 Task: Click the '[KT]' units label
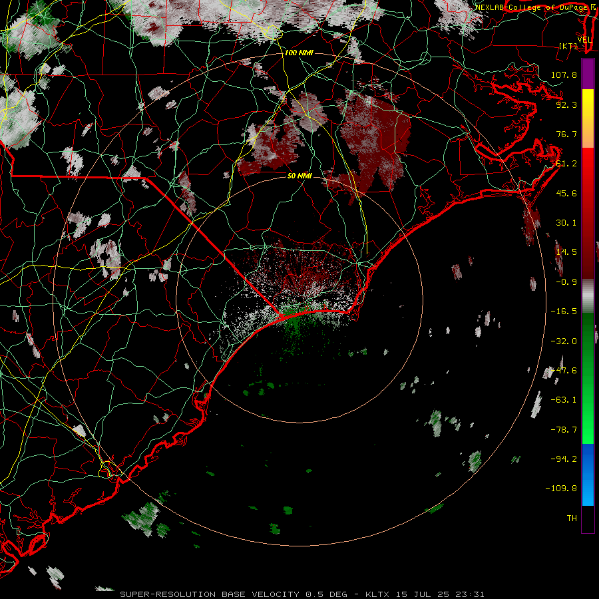click(x=568, y=46)
